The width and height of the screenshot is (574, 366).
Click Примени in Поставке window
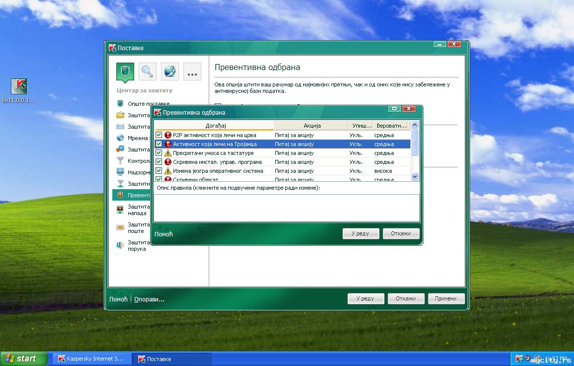coord(446,298)
